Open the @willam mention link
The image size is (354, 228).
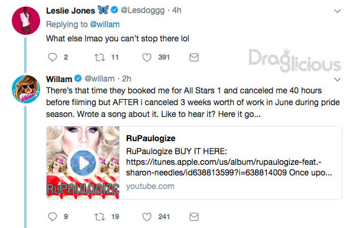tap(105, 24)
